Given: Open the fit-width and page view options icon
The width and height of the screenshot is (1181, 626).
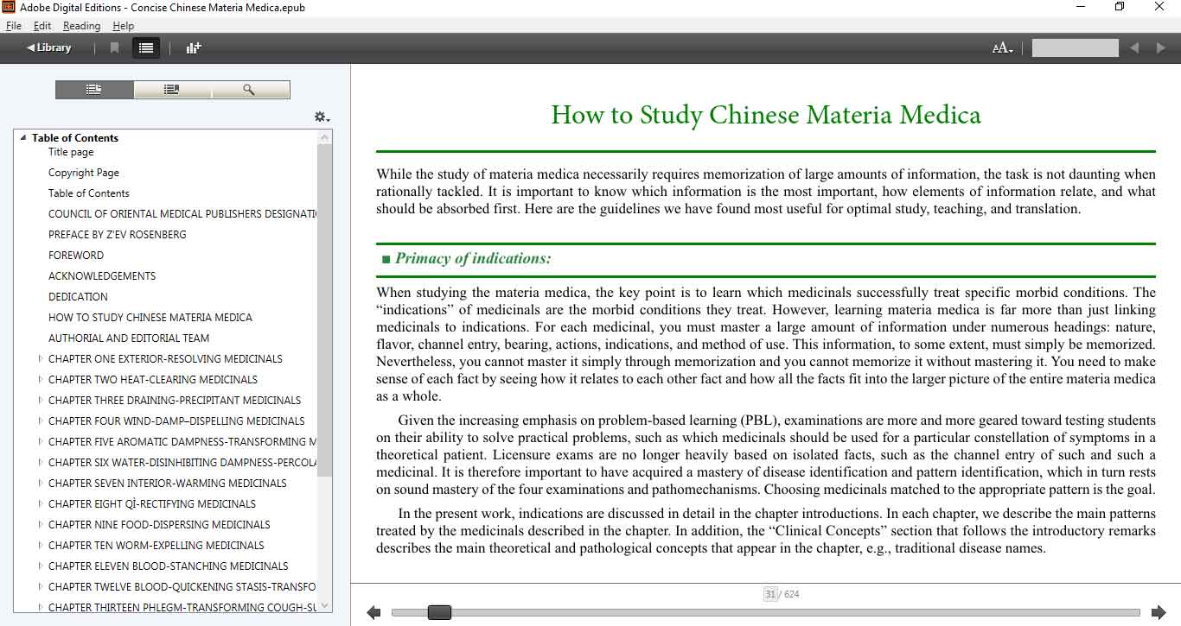Looking at the screenshot, I should [194, 47].
